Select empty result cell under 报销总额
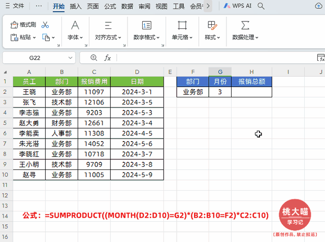 coord(252,92)
